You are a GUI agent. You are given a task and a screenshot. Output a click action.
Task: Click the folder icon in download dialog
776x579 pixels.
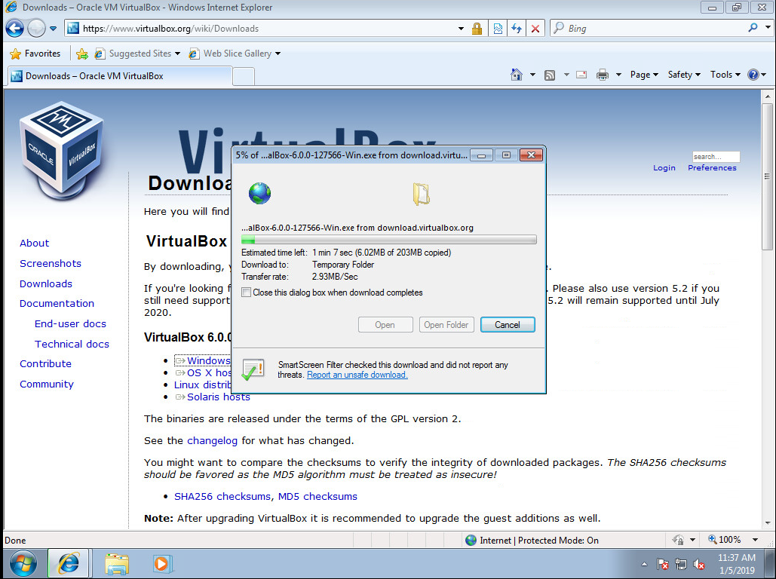pos(421,194)
